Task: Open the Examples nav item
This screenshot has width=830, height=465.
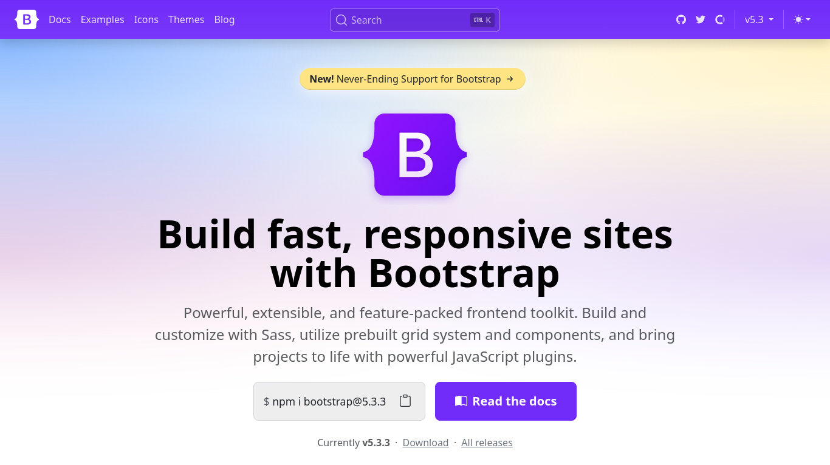Action: point(102,19)
